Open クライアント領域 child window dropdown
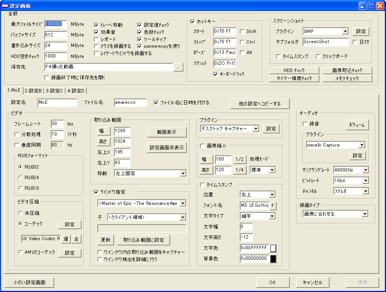This screenshot has height=292, width=386. pos(183,217)
